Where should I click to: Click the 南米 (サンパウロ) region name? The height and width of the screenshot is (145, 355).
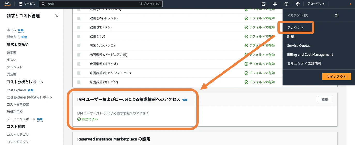102,46
